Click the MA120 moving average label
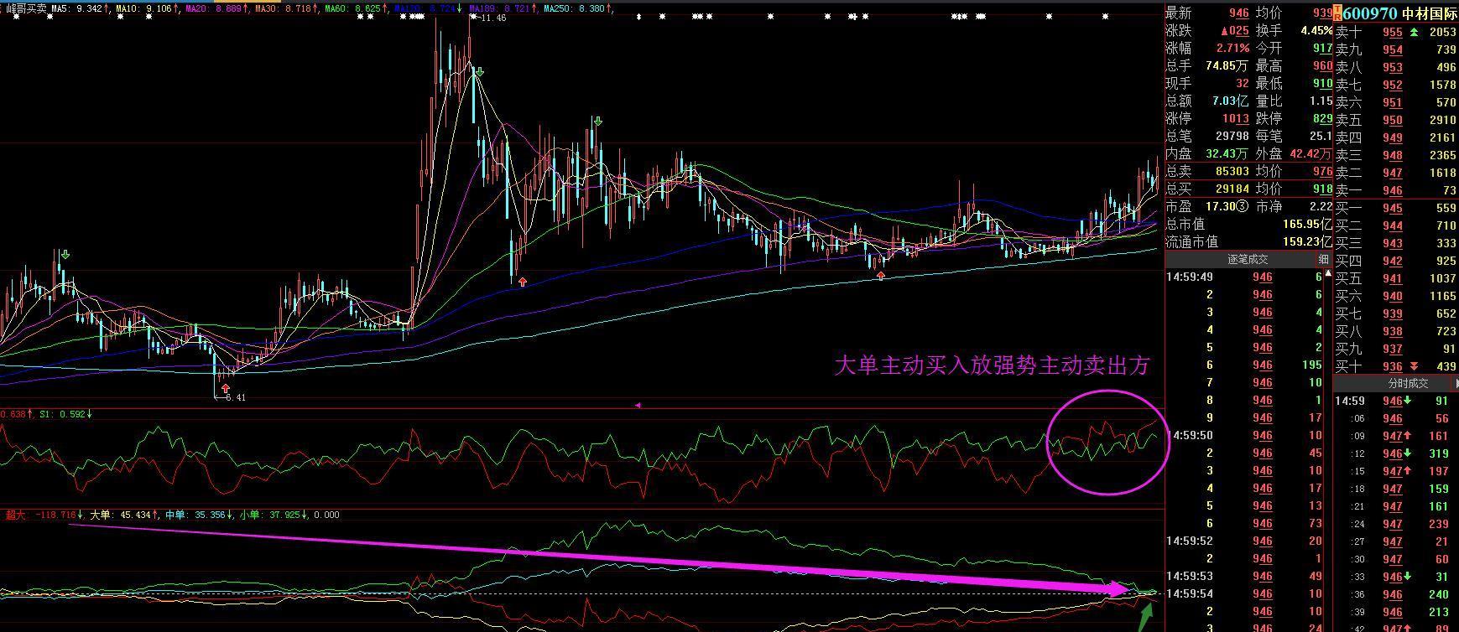 [x=427, y=8]
